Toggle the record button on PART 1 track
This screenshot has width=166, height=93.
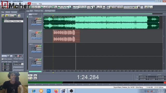pyautogui.click(x=36, y=33)
